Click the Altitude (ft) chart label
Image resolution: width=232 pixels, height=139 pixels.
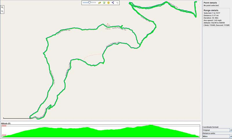point(6,123)
